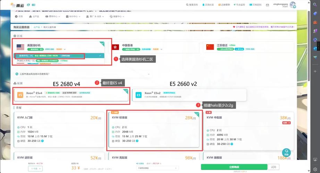Click the 雨云 logo in the header
The width and height of the screenshot is (320, 173).
[x=18, y=5]
